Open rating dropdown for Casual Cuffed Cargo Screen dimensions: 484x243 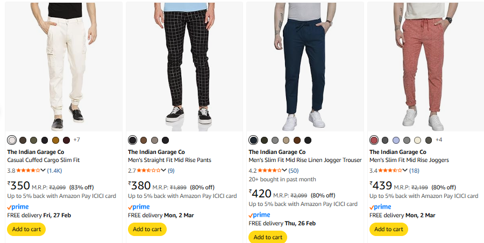[x=43, y=171]
